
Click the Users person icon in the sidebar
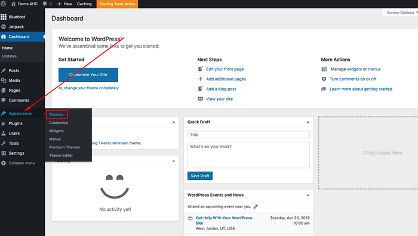point(4,133)
